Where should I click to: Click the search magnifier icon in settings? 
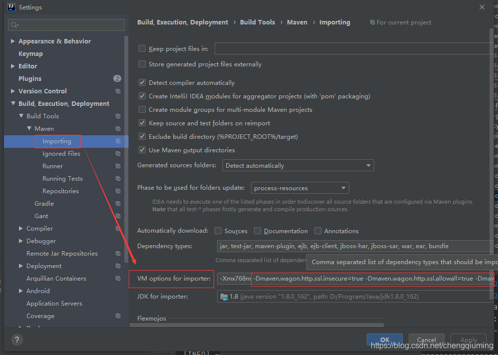[x=14, y=25]
